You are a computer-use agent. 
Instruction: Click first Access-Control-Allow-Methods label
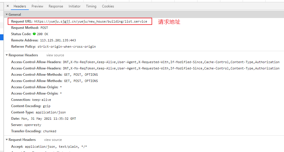click(x=37, y=75)
